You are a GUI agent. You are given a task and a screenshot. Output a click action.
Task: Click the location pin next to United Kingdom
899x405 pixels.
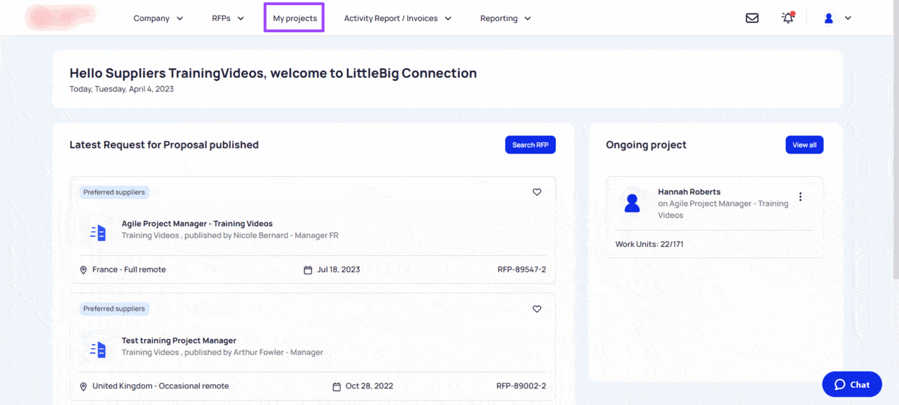pos(83,387)
